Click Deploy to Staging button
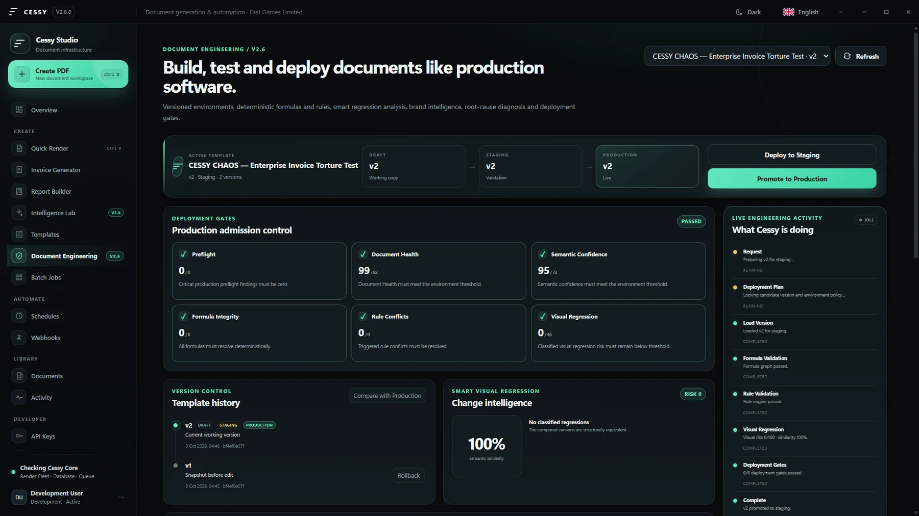Image resolution: width=919 pixels, height=516 pixels. (792, 155)
